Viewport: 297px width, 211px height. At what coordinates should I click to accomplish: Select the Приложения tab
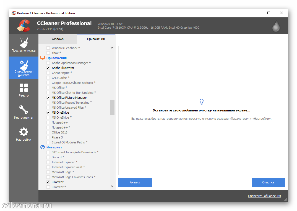tap(96, 39)
